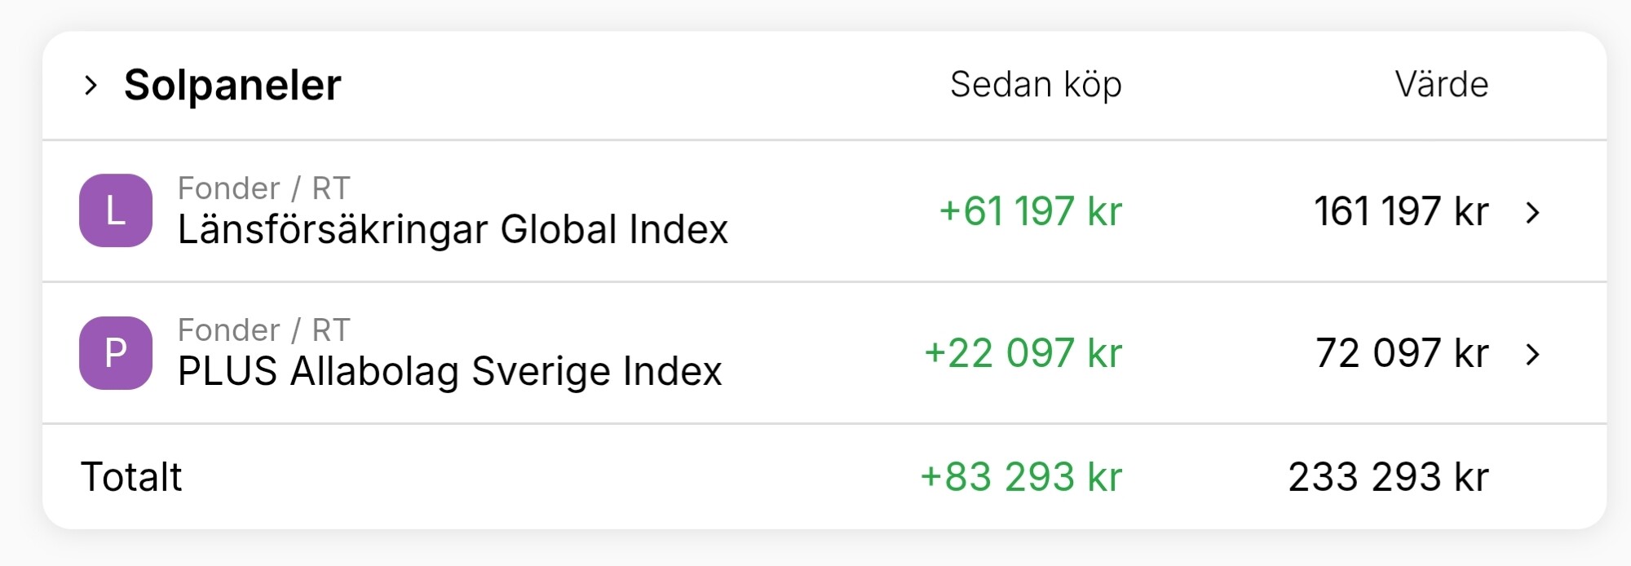The image size is (1631, 566).
Task: Click the purple P fund icon
Action: (x=116, y=352)
